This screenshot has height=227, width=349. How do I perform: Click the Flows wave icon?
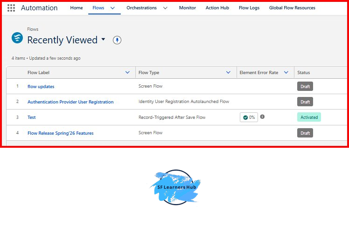17,38
